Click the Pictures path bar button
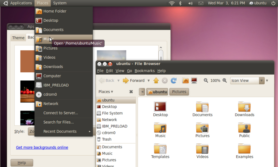 coord(179,92)
